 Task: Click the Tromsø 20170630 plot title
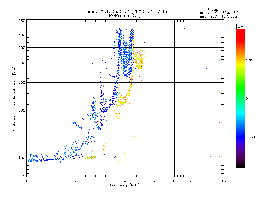click(x=125, y=11)
